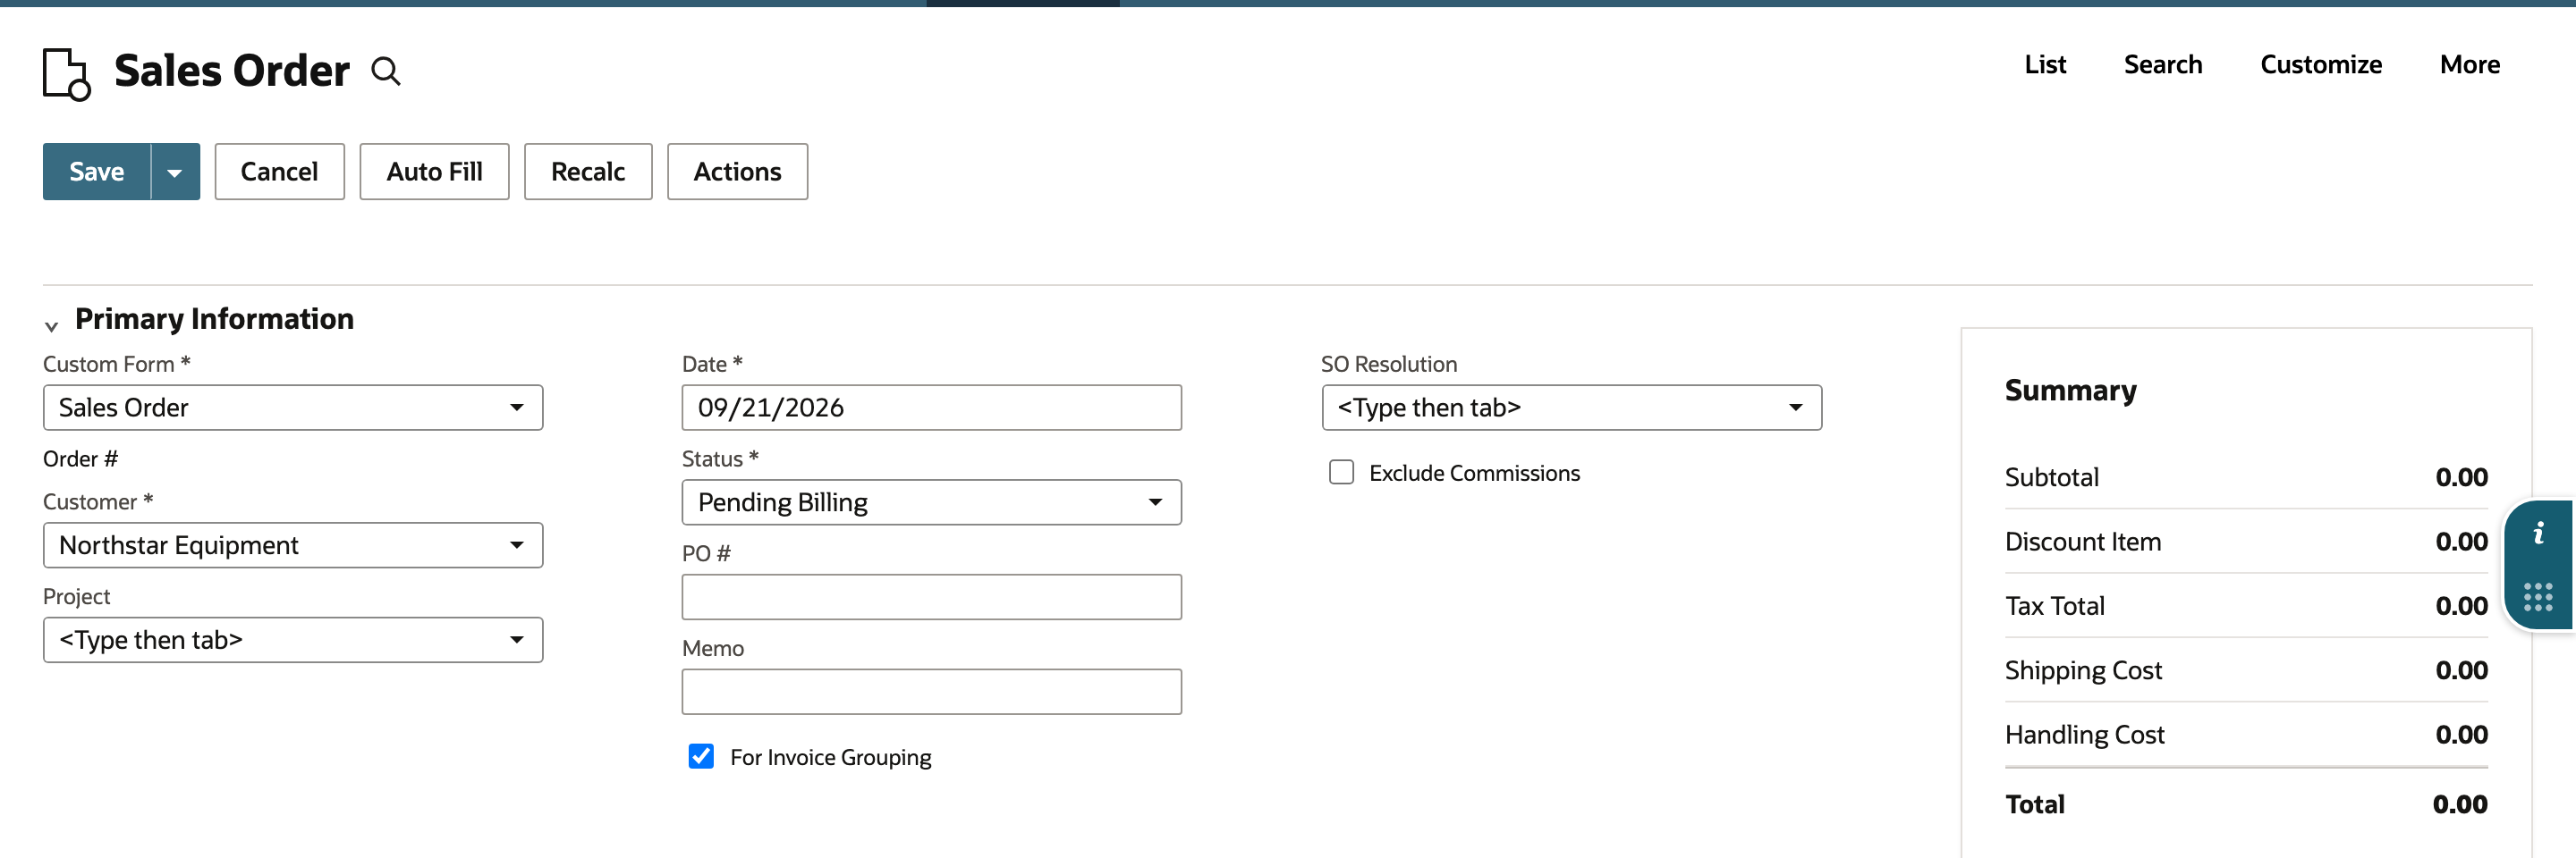This screenshot has width=2576, height=858.
Task: Open the info help icon on side tab
Action: point(2538,534)
